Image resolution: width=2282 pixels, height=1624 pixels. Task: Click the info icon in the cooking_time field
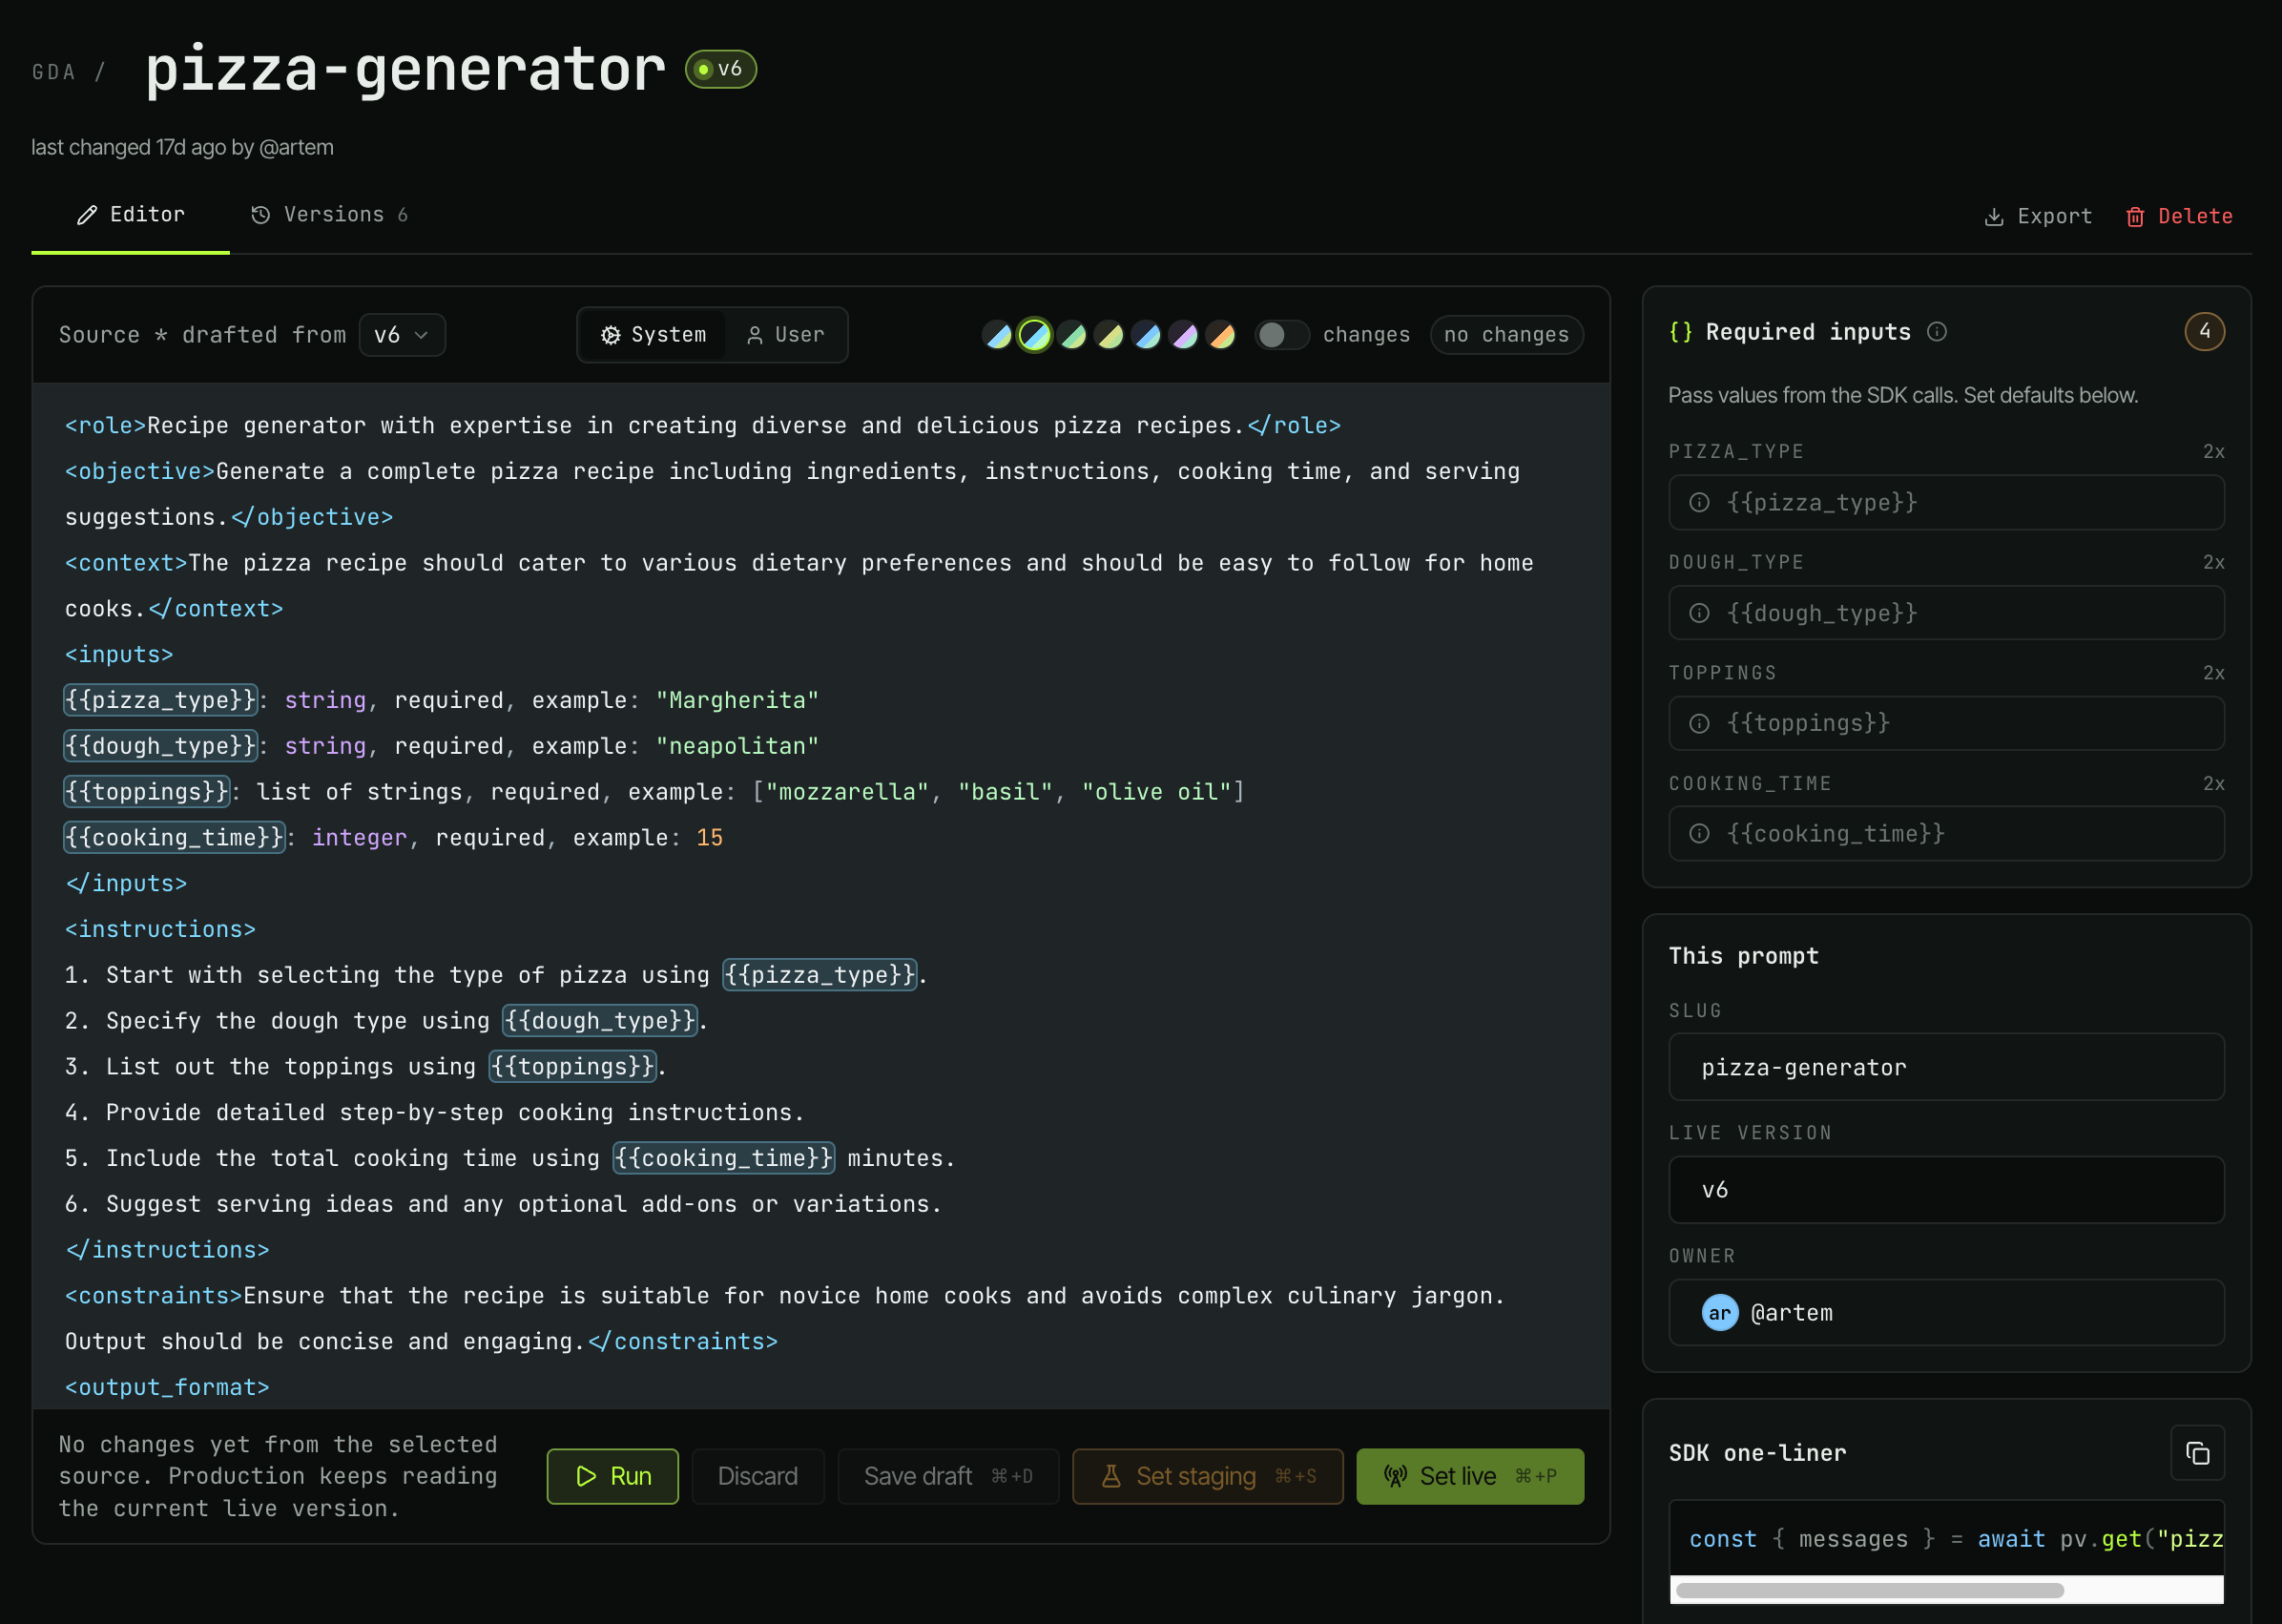click(1699, 834)
